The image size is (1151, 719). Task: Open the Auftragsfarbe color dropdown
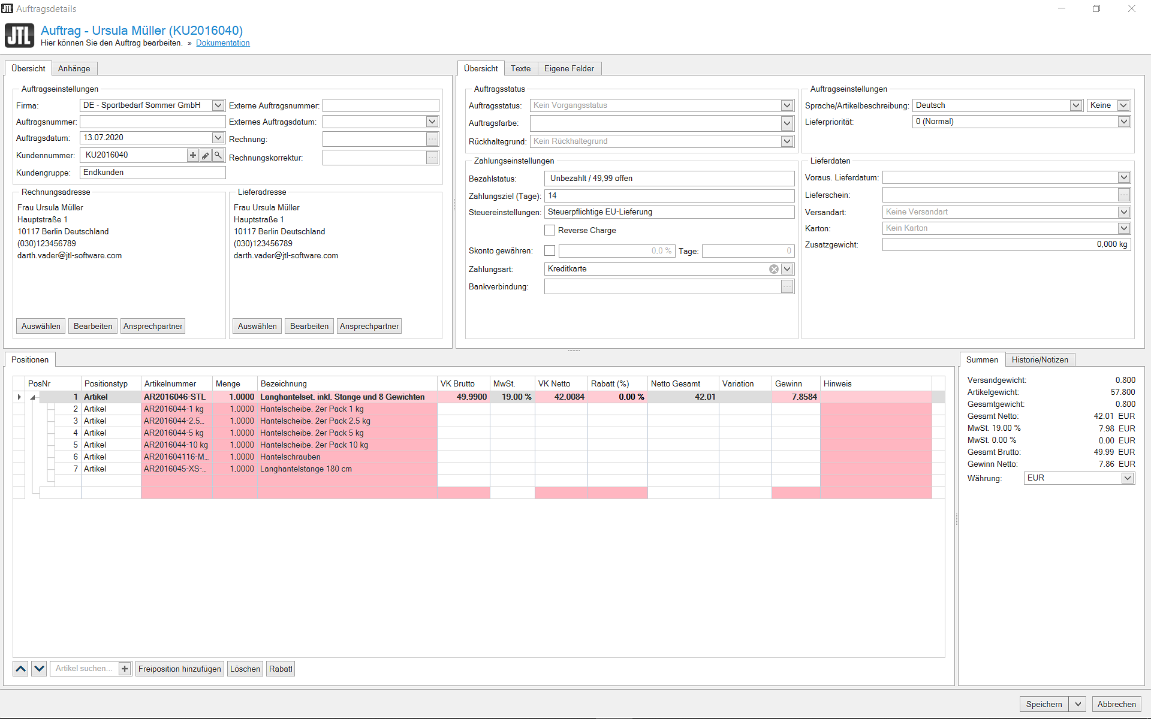[x=787, y=123]
